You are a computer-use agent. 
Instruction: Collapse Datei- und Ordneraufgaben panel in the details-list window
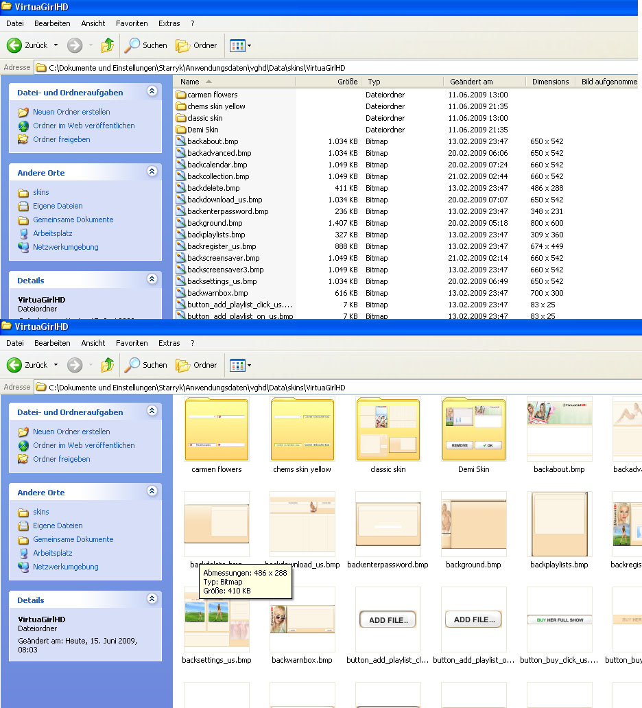point(152,91)
